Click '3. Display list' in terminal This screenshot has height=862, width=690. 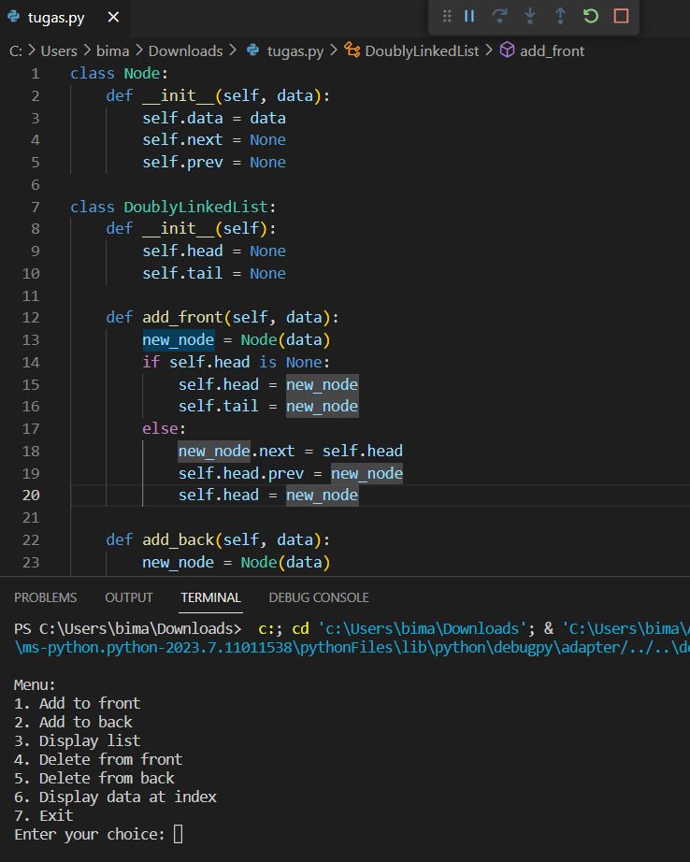[78, 741]
